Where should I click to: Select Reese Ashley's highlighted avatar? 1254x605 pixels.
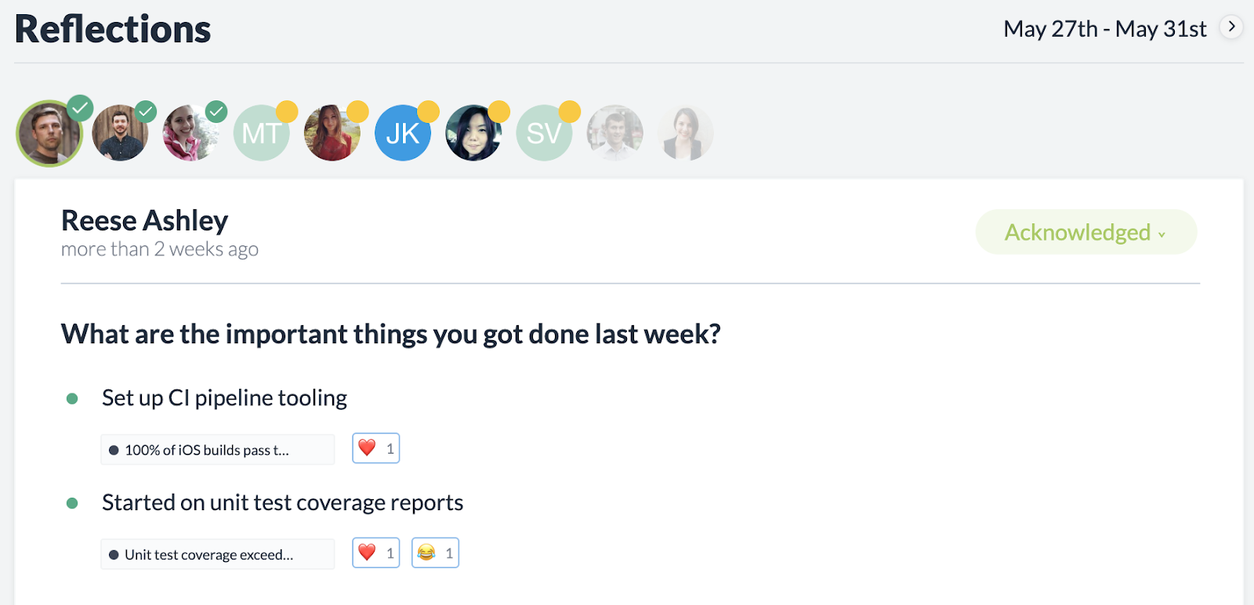pyautogui.click(x=49, y=133)
